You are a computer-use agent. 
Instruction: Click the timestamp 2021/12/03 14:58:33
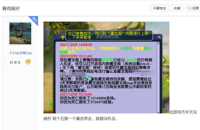(76, 45)
